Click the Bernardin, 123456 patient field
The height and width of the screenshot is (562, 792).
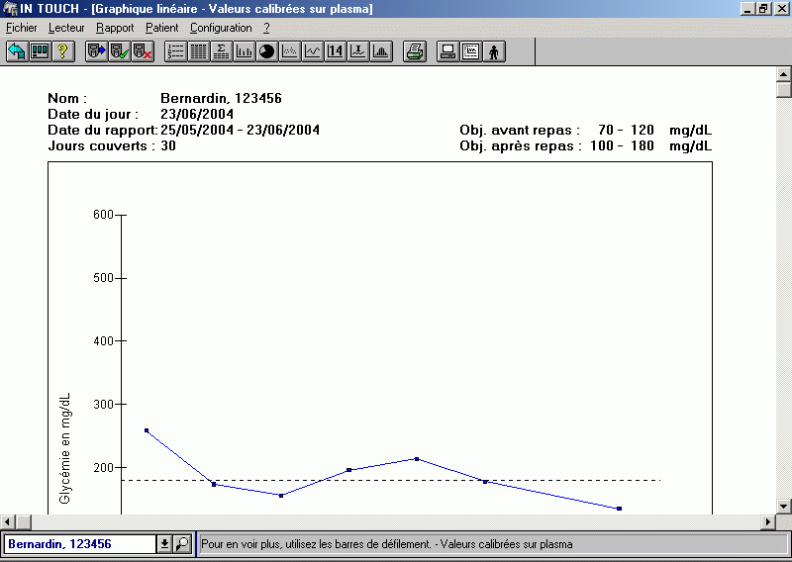(x=80, y=544)
